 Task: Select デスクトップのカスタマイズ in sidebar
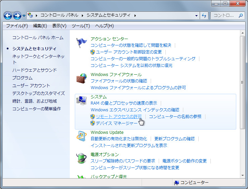tap(39, 93)
